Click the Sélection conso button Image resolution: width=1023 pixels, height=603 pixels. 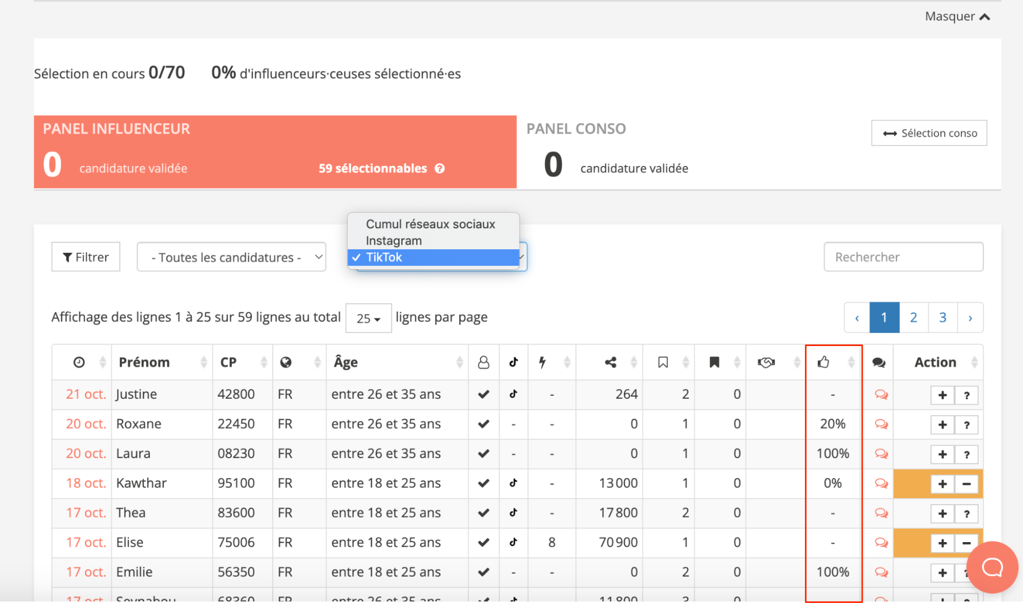(929, 133)
